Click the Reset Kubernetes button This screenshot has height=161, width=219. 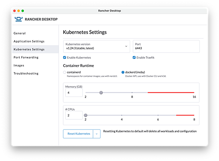(78, 134)
